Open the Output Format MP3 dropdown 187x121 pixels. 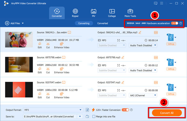pos(53,110)
